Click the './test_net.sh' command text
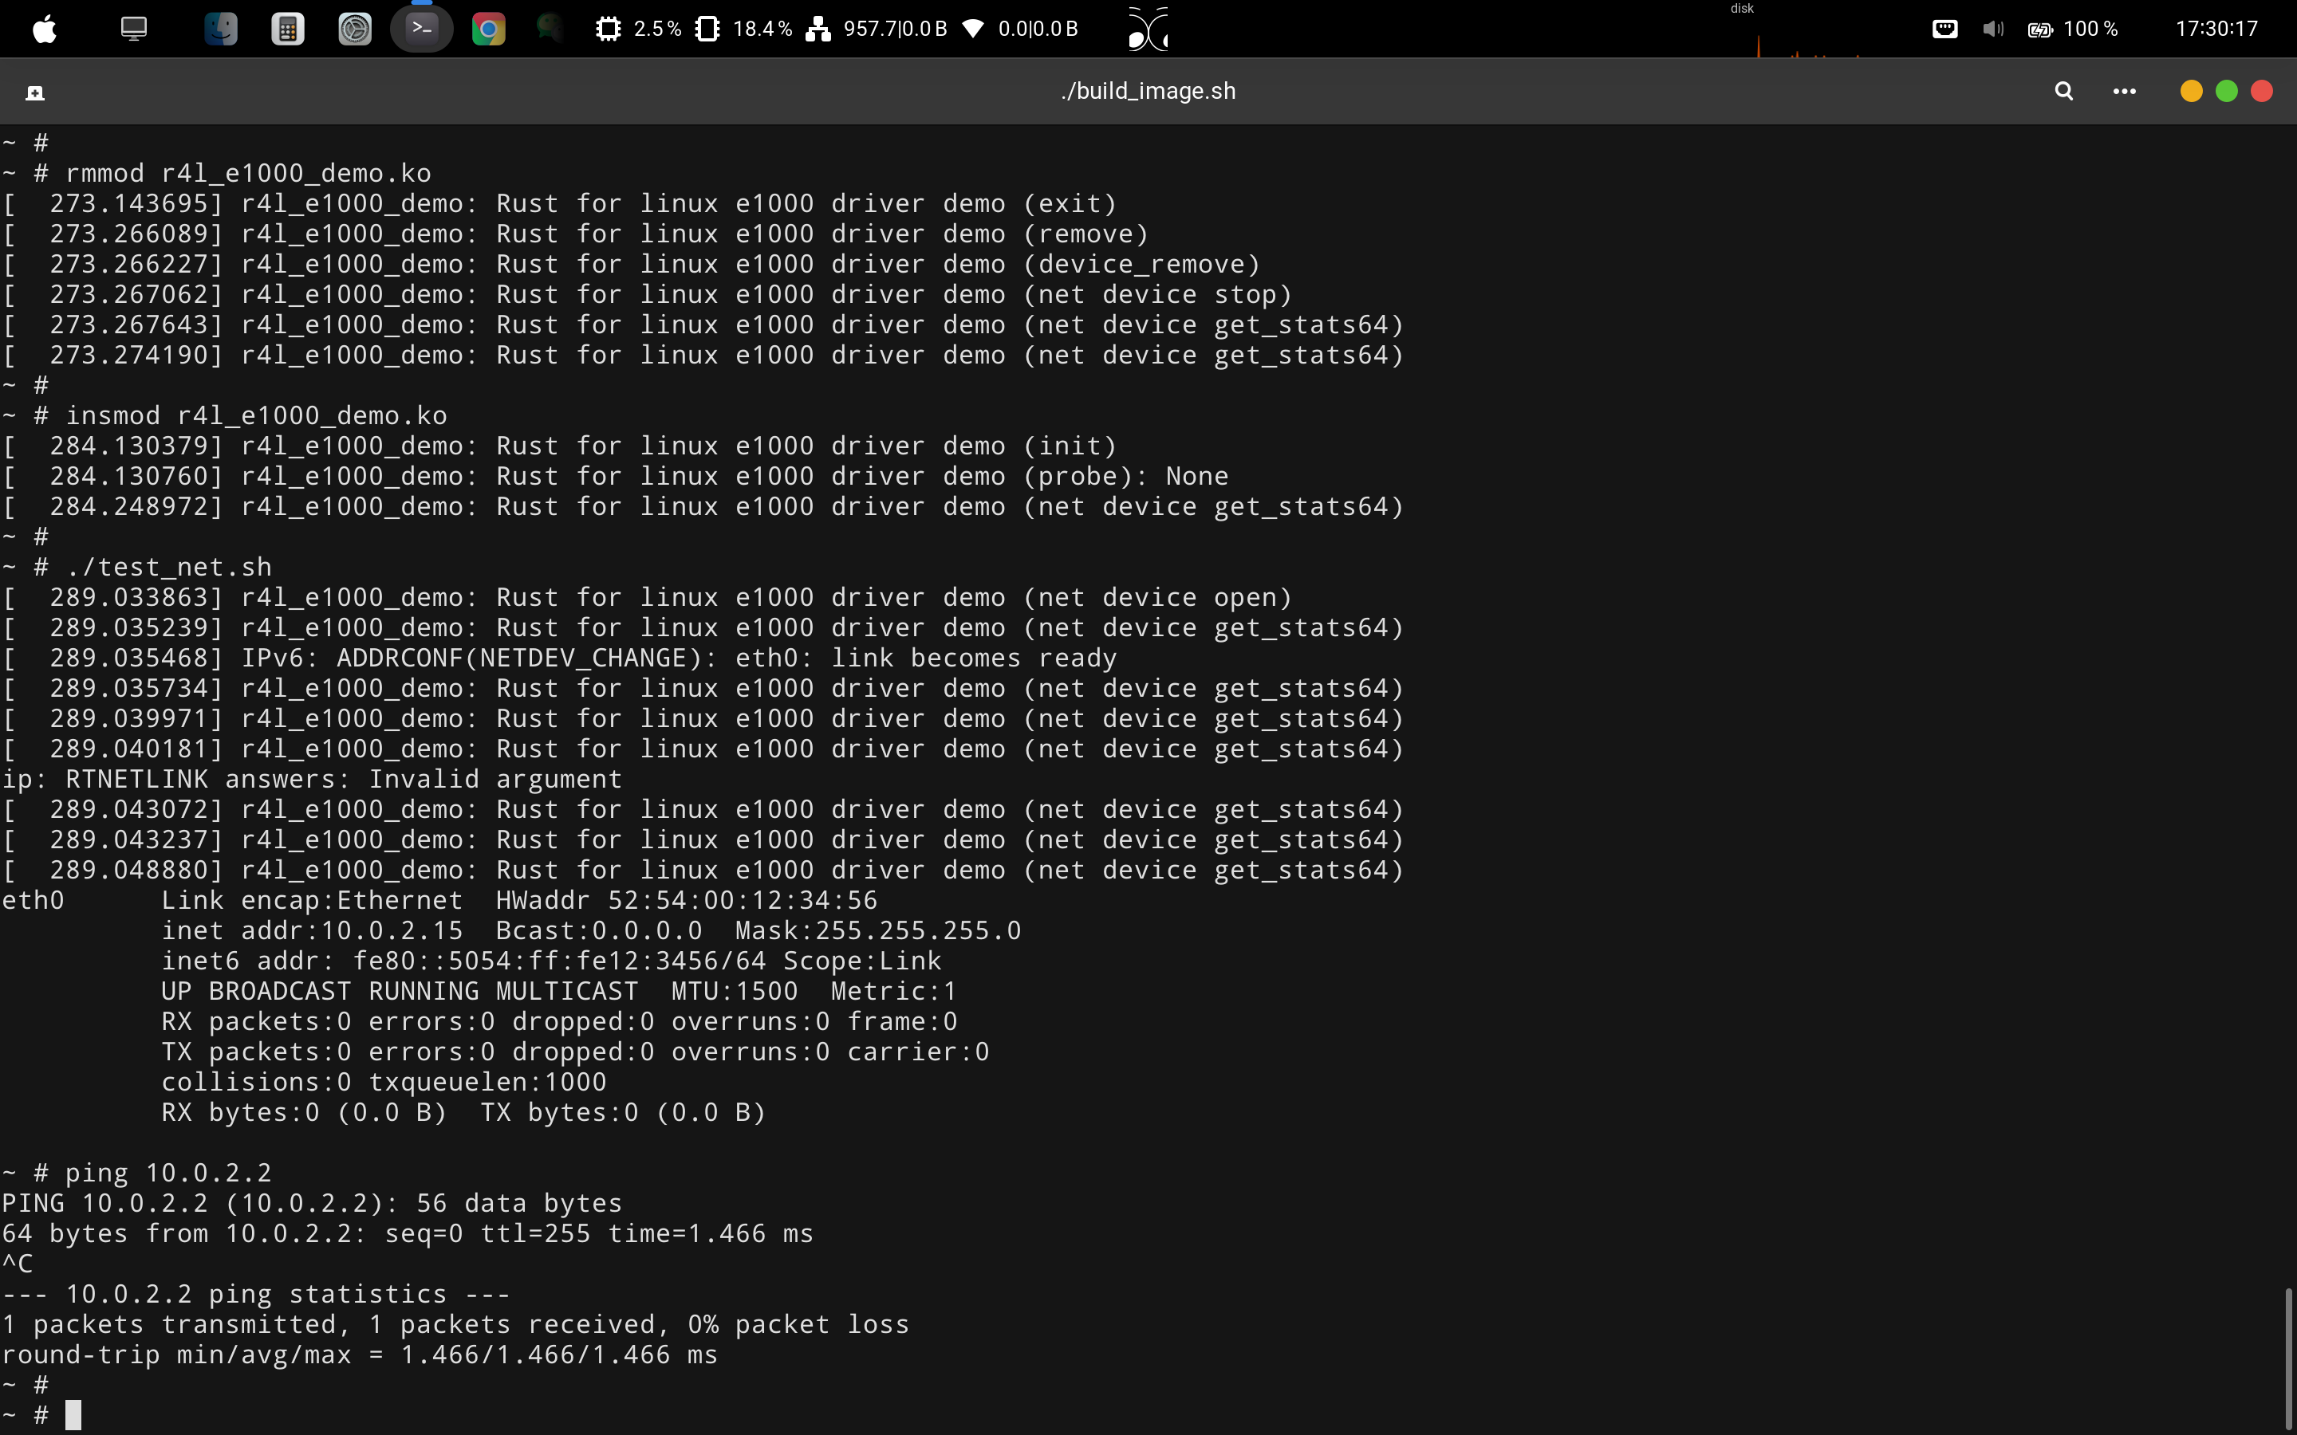2297x1435 pixels. 169,568
